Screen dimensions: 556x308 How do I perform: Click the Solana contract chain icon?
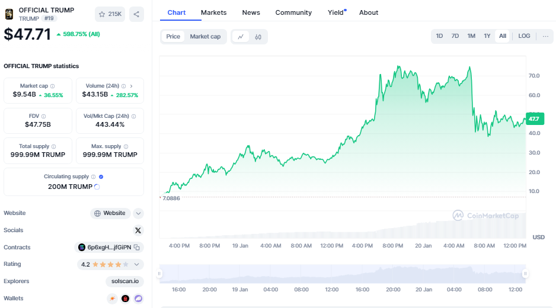[82, 248]
